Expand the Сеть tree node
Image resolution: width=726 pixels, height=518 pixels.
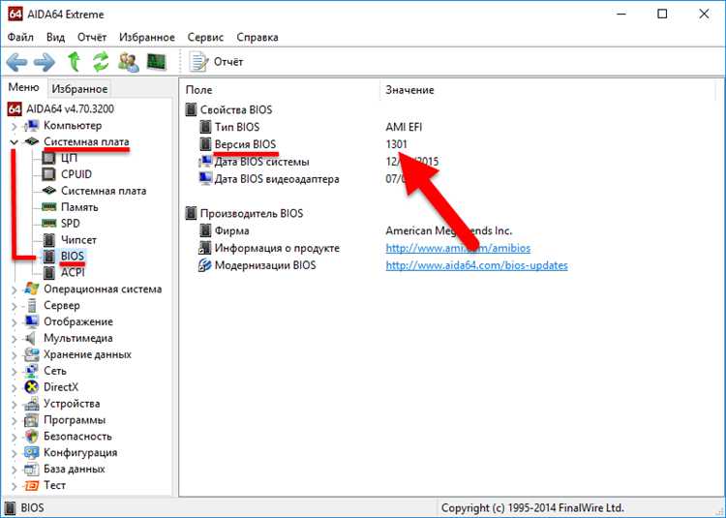coord(14,371)
